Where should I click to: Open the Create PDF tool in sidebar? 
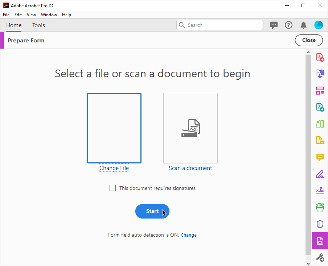point(320,57)
